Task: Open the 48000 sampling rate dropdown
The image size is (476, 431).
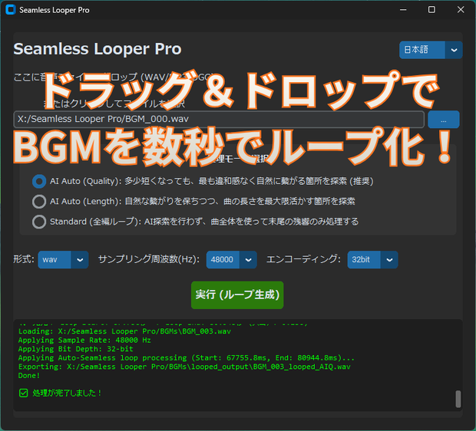Action: coord(231,260)
